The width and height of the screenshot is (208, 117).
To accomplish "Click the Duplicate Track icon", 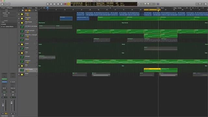I will [23, 10].
